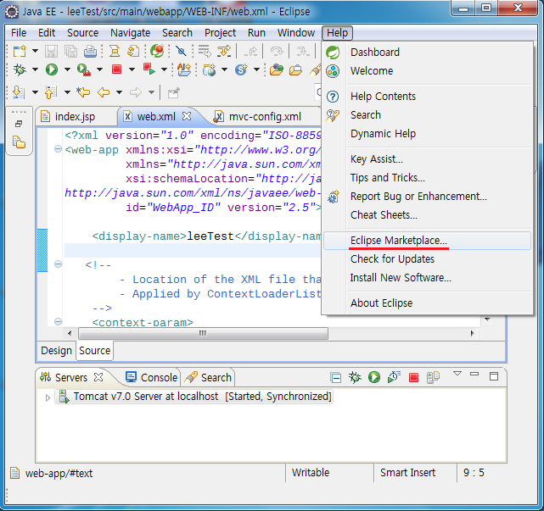Click the blue Spring S new bean icon
Image resolution: width=544 pixels, height=511 pixels.
pyautogui.click(x=241, y=69)
